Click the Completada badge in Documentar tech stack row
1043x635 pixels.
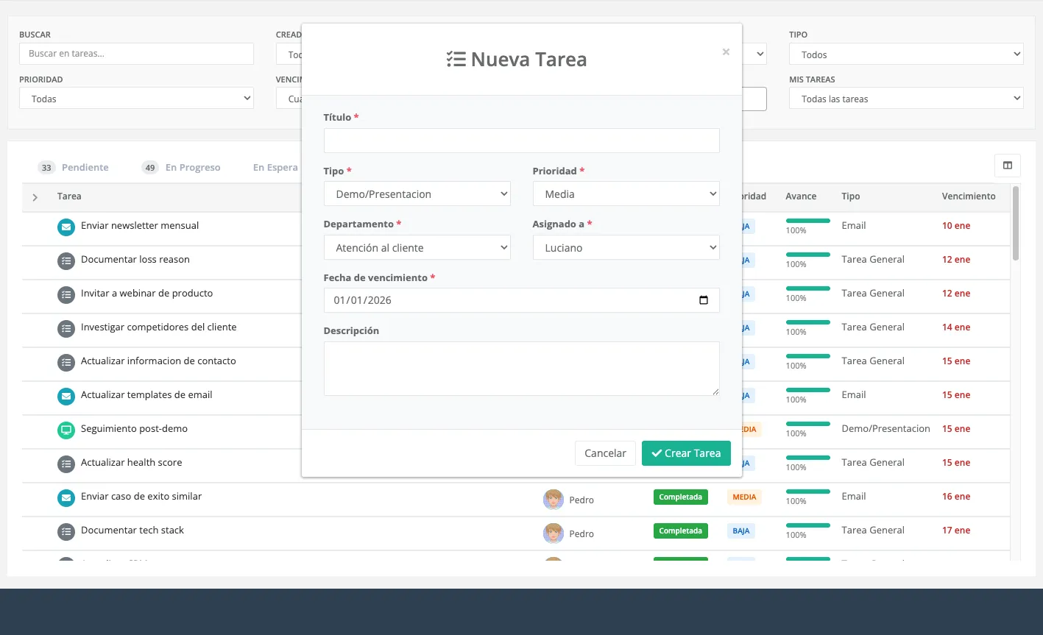[681, 531]
